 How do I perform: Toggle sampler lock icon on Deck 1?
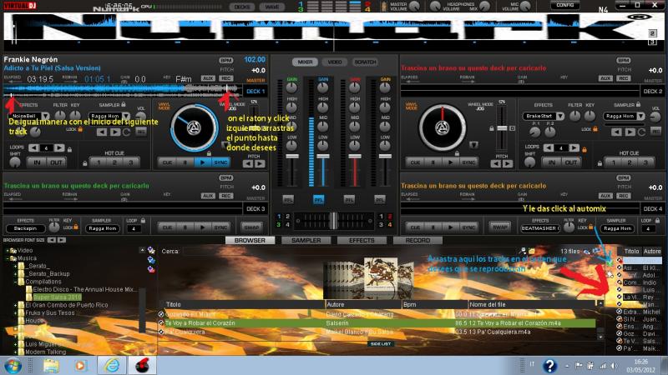point(124,104)
